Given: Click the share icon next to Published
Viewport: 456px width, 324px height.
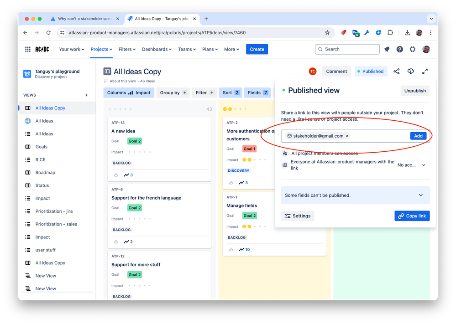Looking at the screenshot, I should (x=396, y=72).
